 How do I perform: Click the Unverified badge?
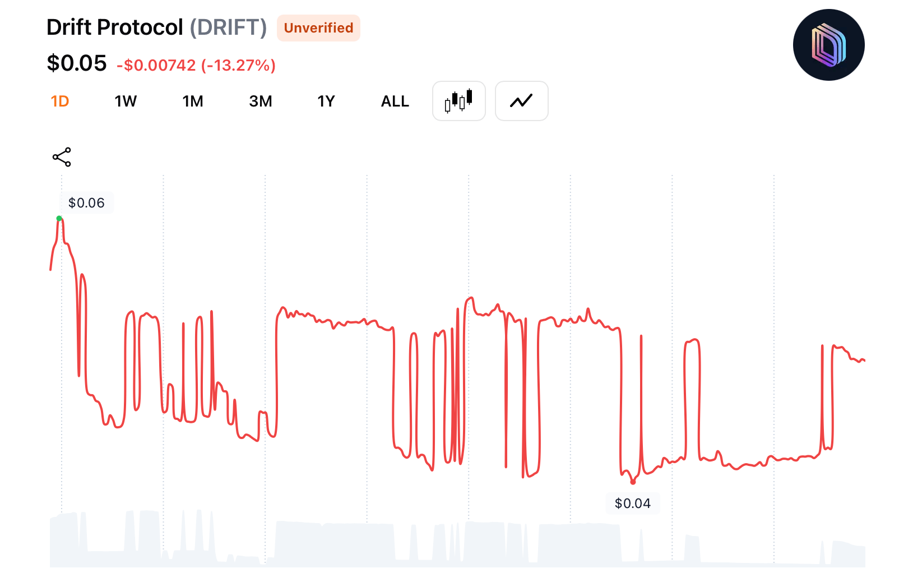pyautogui.click(x=318, y=28)
